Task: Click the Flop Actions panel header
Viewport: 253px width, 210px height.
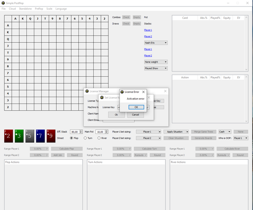Action: click(x=43, y=162)
